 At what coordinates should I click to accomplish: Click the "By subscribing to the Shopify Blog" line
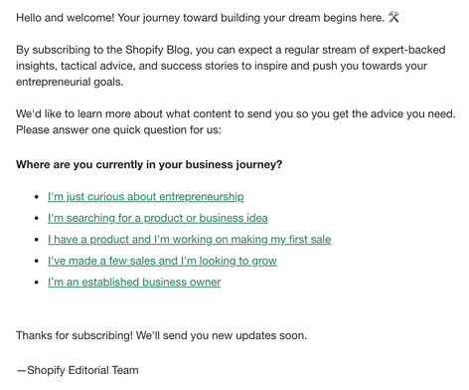(x=231, y=50)
